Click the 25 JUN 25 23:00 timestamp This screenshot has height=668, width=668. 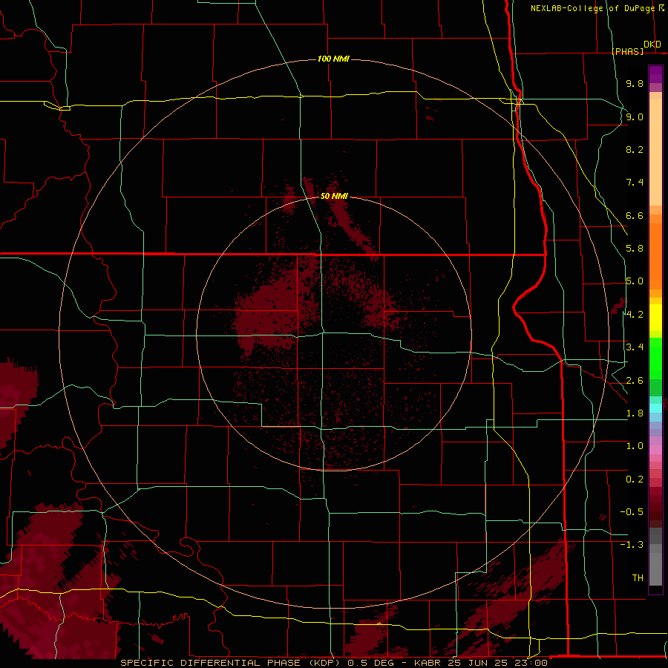click(497, 663)
